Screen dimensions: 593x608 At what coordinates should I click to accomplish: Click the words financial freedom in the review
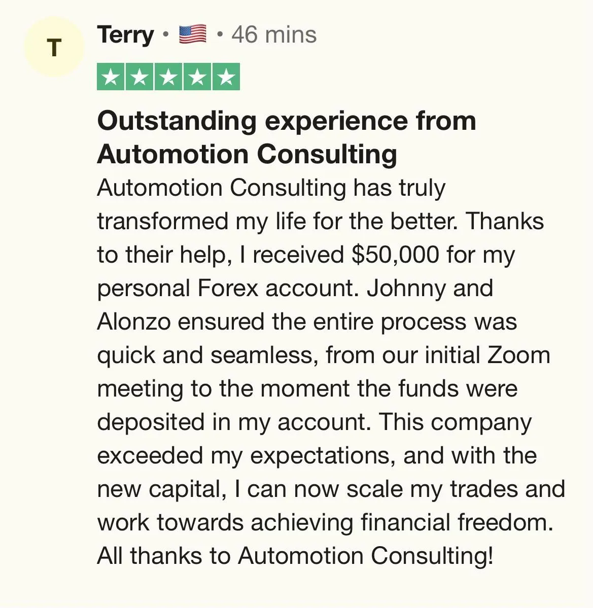pos(457,522)
